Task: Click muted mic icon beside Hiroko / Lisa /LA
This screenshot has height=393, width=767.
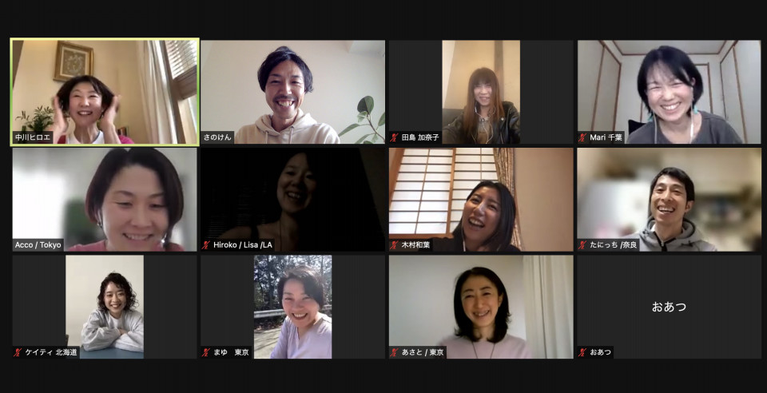Action: pos(206,245)
